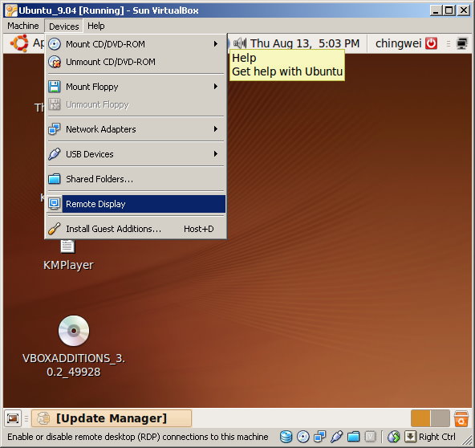This screenshot has width=475, height=448.
Task: Select Mount Floppy menu entry
Action: pyautogui.click(x=136, y=87)
